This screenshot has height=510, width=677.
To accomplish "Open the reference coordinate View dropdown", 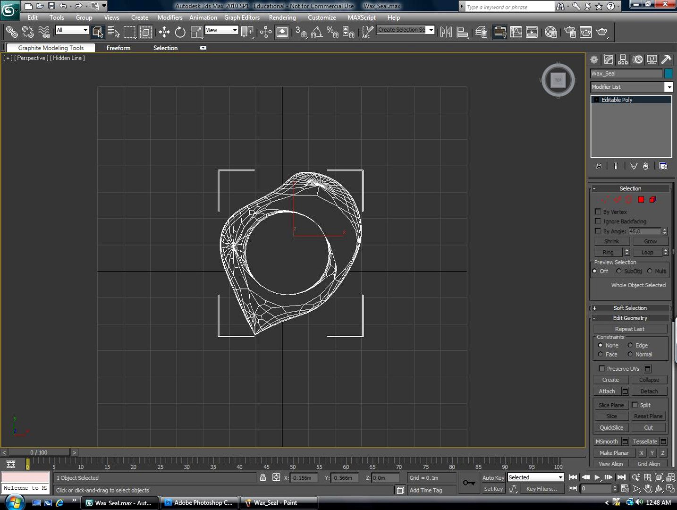I will [221, 30].
